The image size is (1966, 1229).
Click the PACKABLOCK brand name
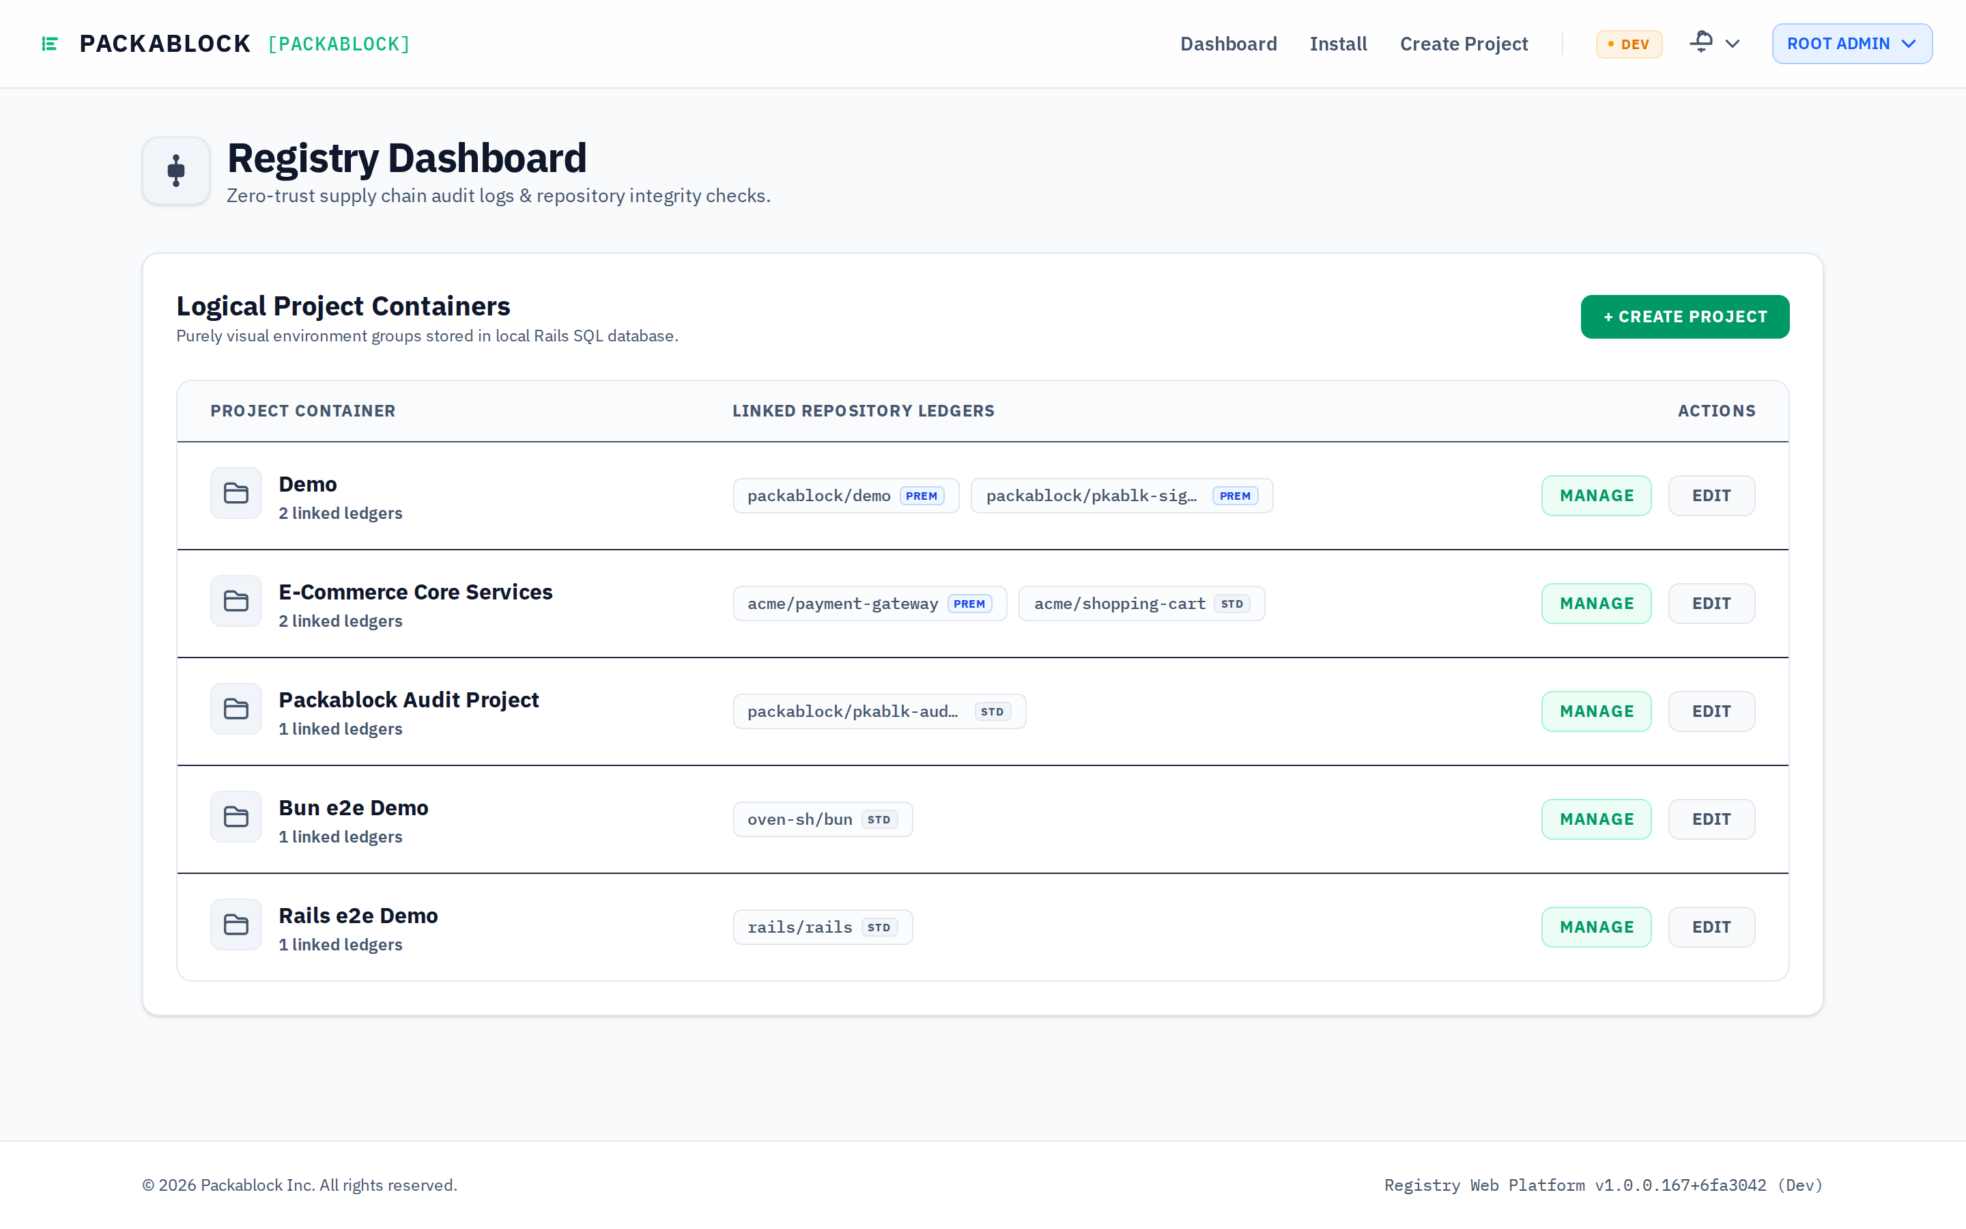pyautogui.click(x=165, y=44)
